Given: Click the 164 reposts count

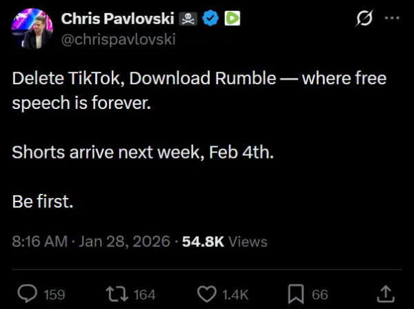Looking at the screenshot, I should 144,295.
